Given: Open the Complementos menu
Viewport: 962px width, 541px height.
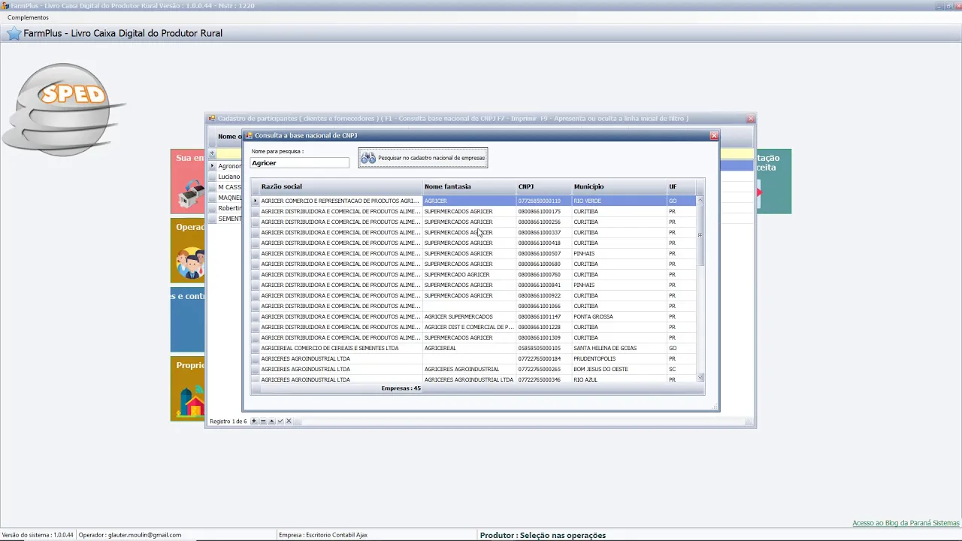Looking at the screenshot, I should coord(28,17).
